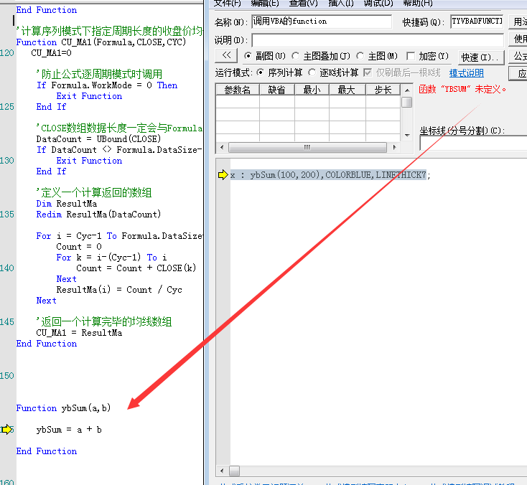The image size is (527, 485).
Task: Click the parameter table's left scroll arrow
Action: click(221, 147)
